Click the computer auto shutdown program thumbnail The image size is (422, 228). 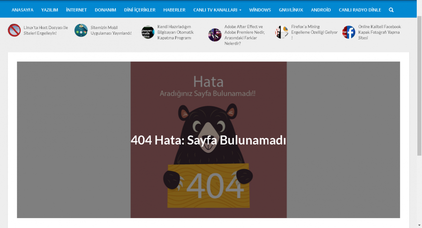pos(148,32)
